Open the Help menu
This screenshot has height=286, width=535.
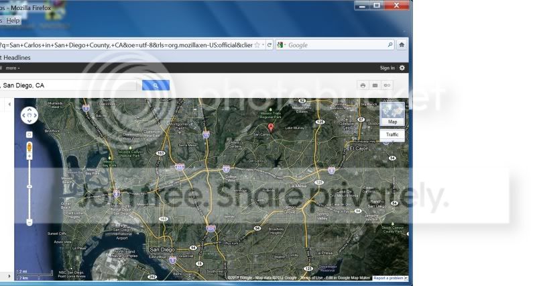pyautogui.click(x=13, y=21)
